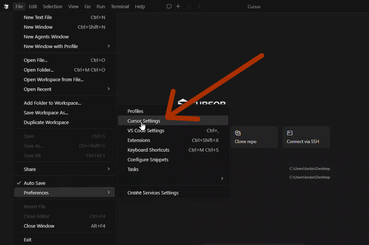Click the back arrow navigation icon
Screen dimensions: 369x245
pos(189,7)
